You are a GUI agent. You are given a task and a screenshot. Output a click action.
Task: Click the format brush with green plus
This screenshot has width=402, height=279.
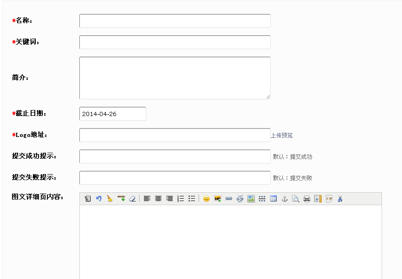(121, 199)
